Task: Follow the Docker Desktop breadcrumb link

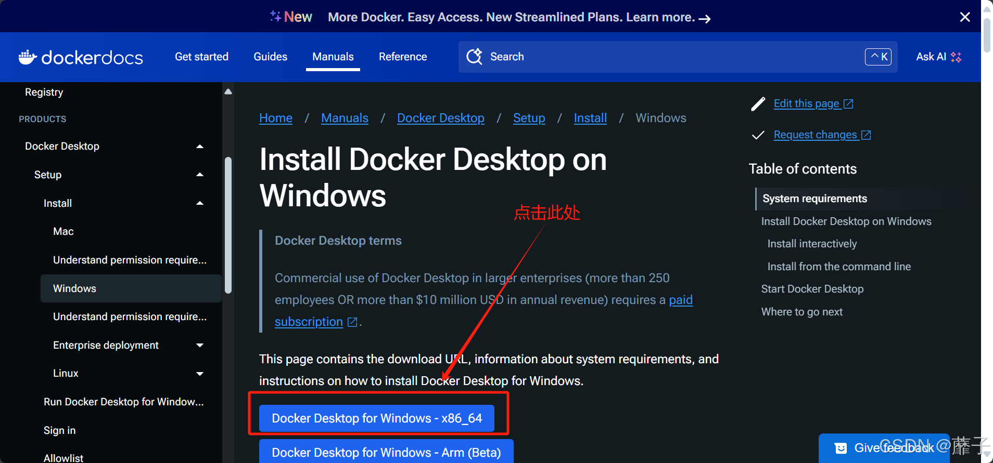Action: [x=440, y=118]
